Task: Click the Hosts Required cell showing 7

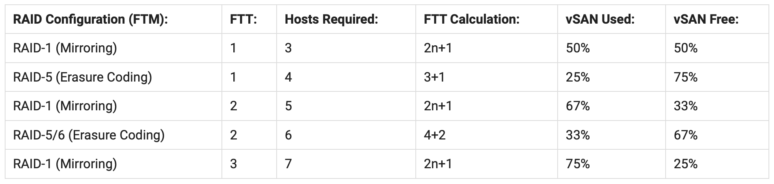Action: pos(288,164)
